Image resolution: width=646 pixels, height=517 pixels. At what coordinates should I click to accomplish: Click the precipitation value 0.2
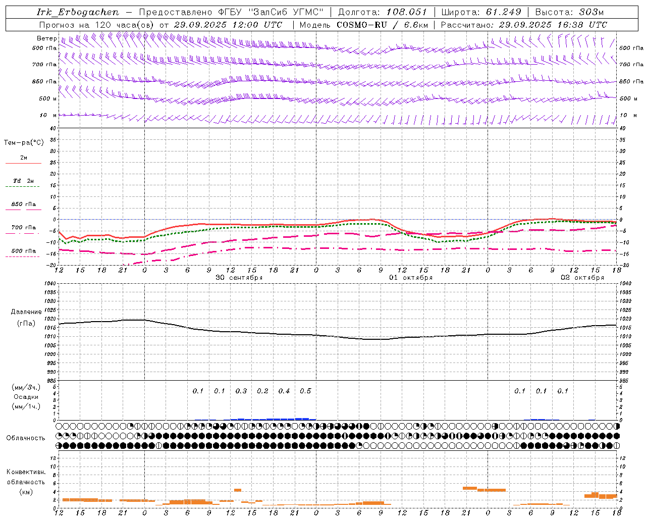point(262,391)
